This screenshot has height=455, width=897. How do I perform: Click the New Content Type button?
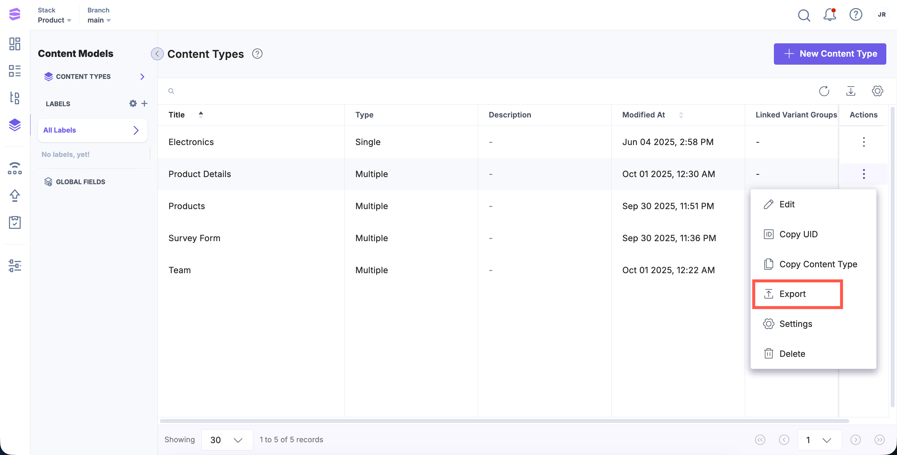[x=829, y=54]
